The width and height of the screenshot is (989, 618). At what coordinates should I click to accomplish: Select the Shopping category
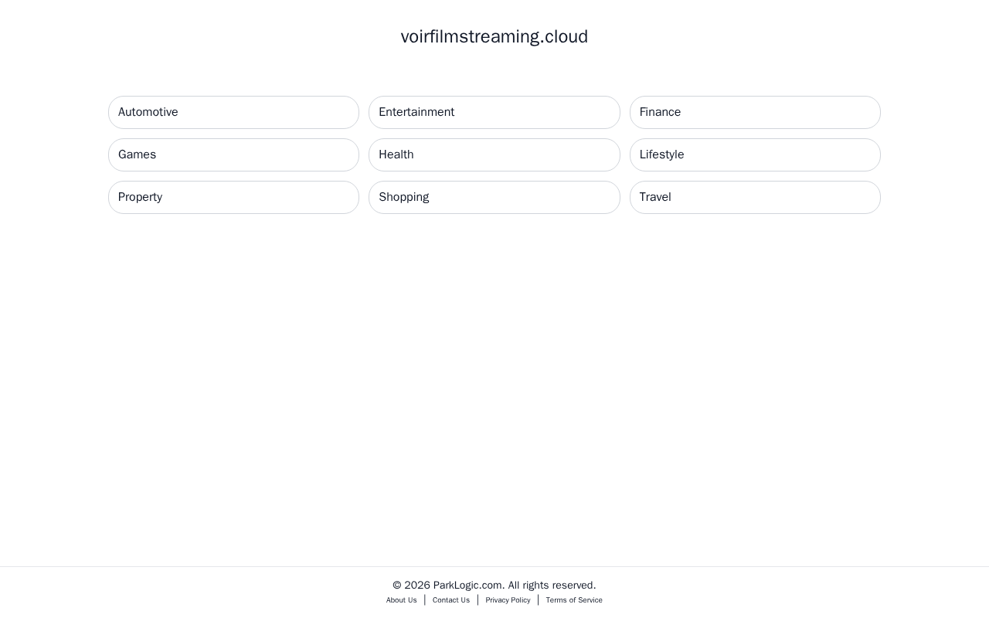(494, 197)
